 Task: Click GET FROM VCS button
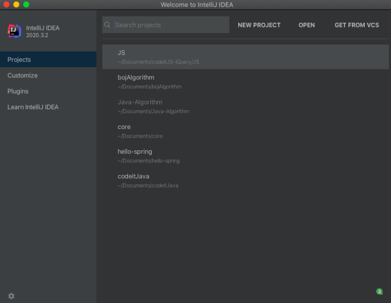tap(357, 25)
